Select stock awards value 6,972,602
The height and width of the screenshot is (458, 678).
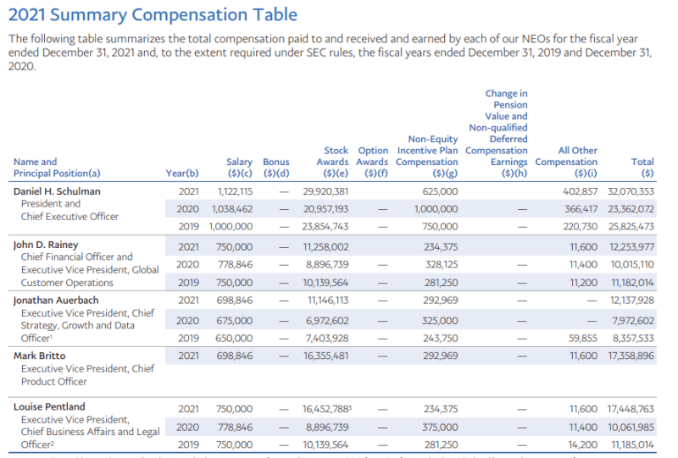click(x=327, y=321)
